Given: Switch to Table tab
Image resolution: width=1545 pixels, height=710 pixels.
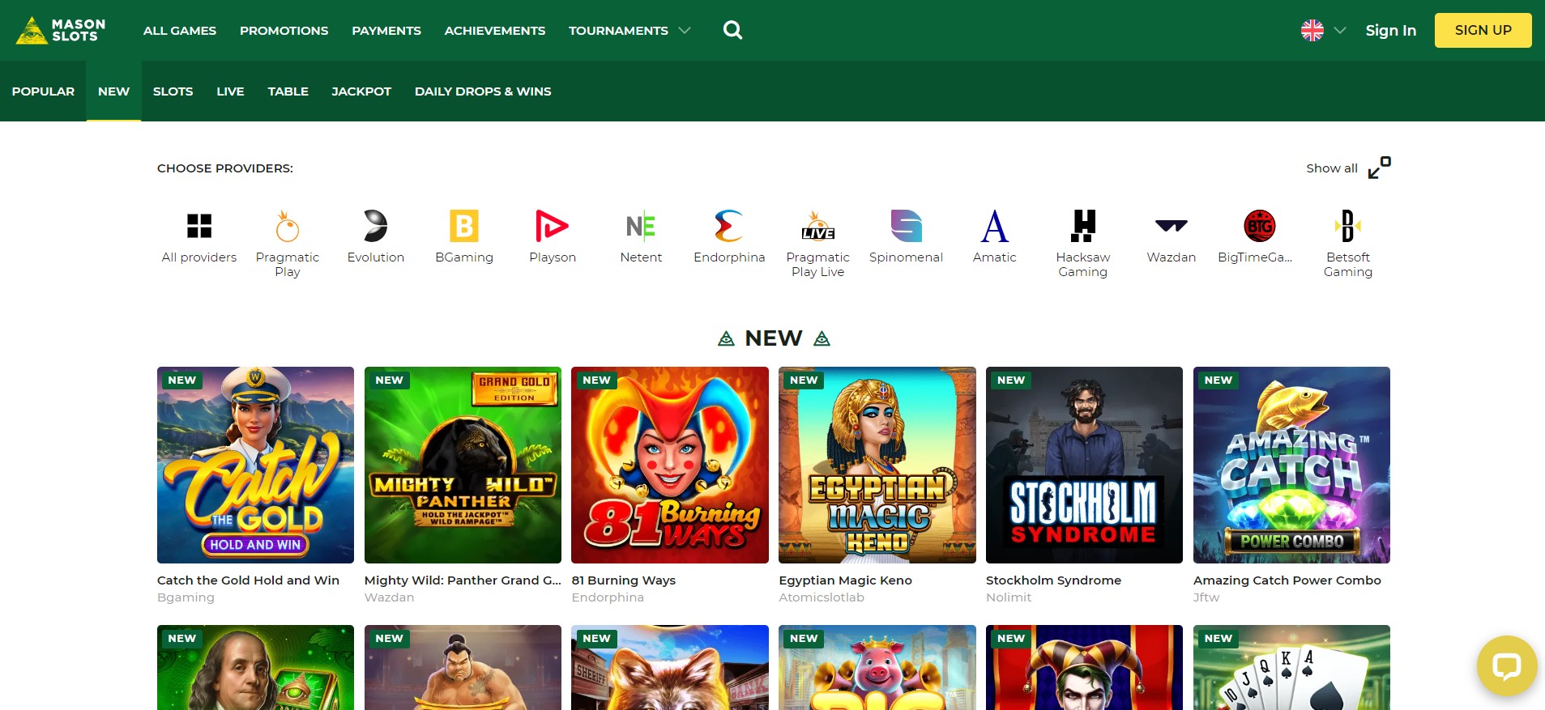Looking at the screenshot, I should point(288,91).
